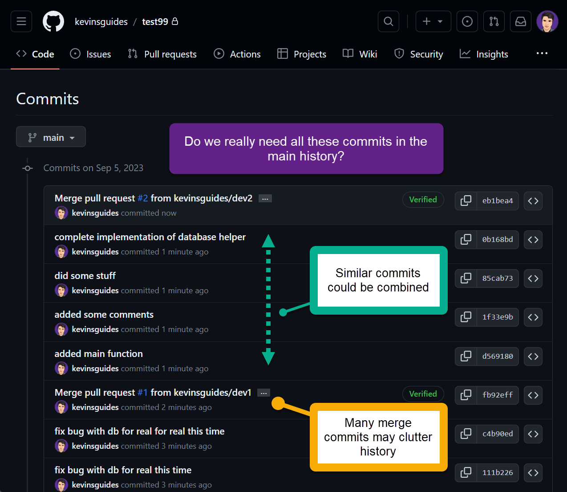Viewport: 567px width, 492px height.
Task: Open the issues circle-dot header icon
Action: coord(467,21)
